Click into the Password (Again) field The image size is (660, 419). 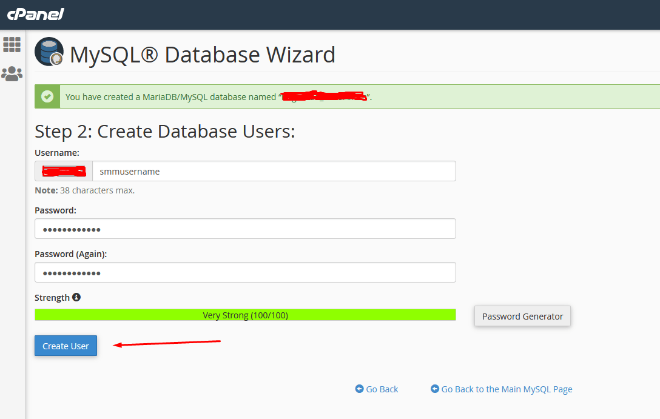click(245, 273)
